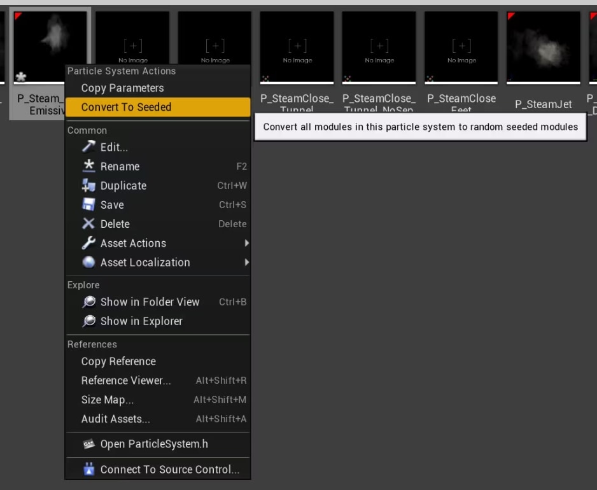The height and width of the screenshot is (490, 597).
Task: Click the Save floppy disk icon
Action: click(x=88, y=205)
